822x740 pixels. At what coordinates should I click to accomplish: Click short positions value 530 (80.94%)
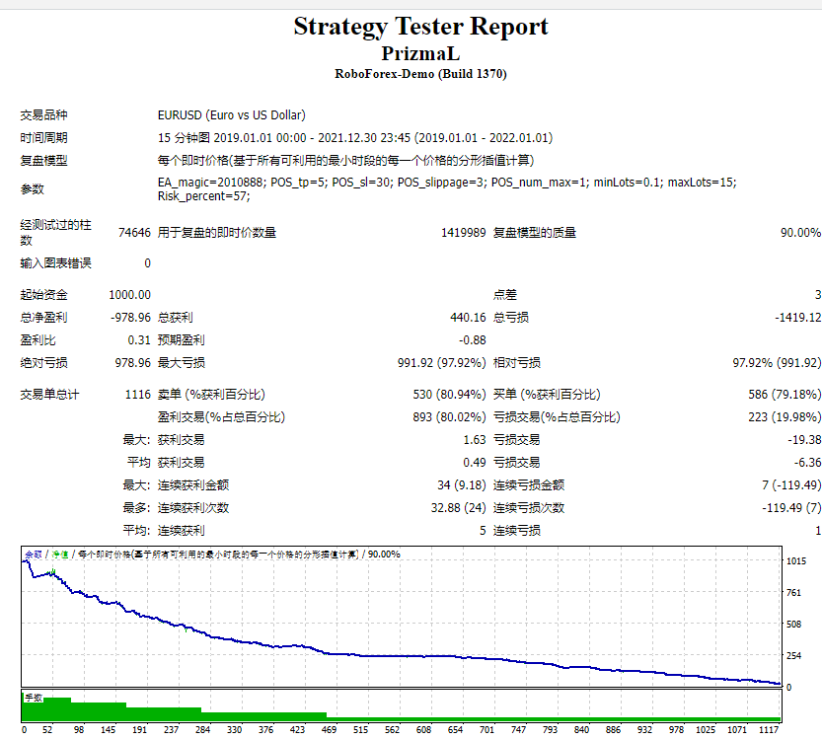tap(449, 395)
